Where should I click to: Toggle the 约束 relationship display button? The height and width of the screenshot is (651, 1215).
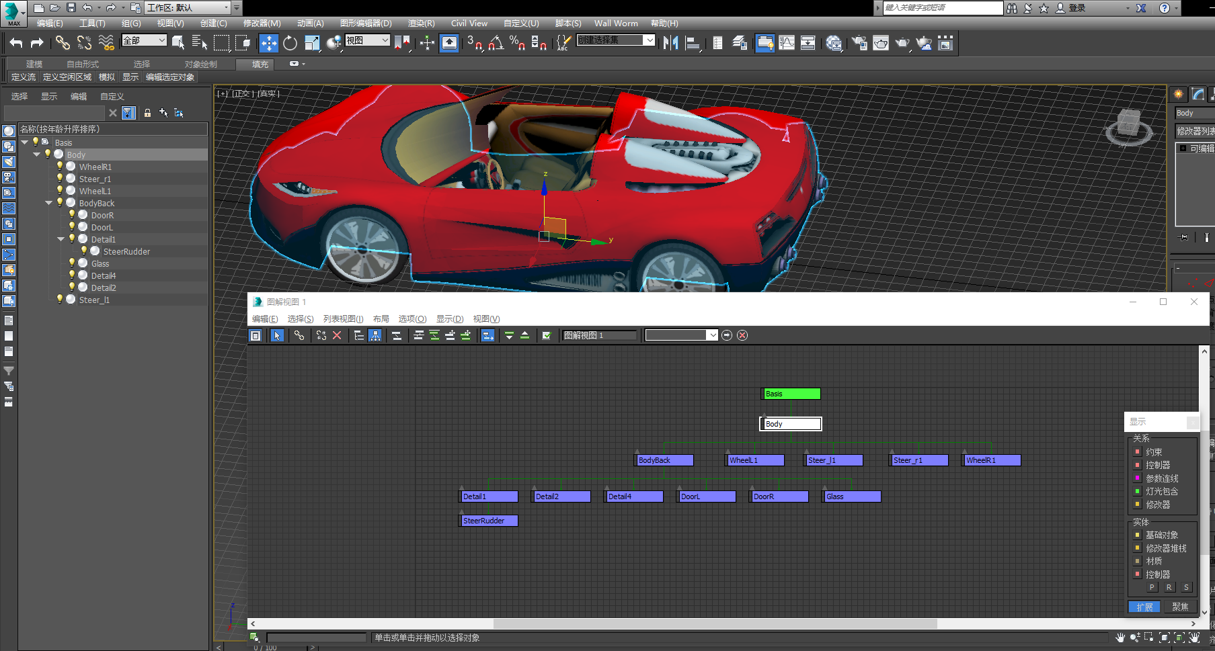(1138, 453)
